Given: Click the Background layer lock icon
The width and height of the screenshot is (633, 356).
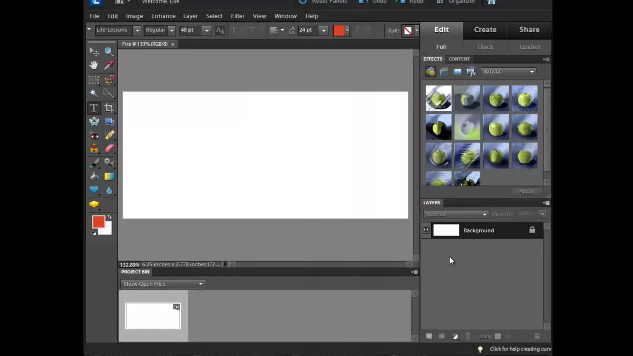Looking at the screenshot, I should [532, 230].
